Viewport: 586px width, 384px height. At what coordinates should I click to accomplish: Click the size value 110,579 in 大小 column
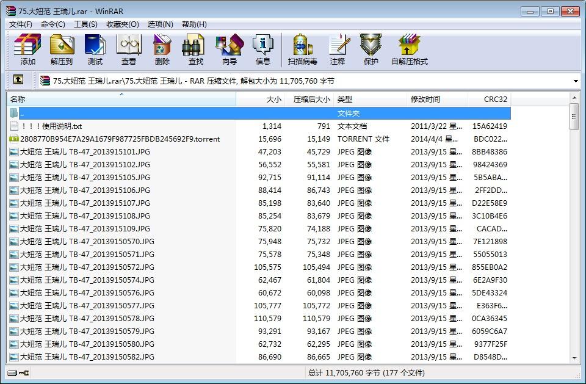(x=267, y=319)
